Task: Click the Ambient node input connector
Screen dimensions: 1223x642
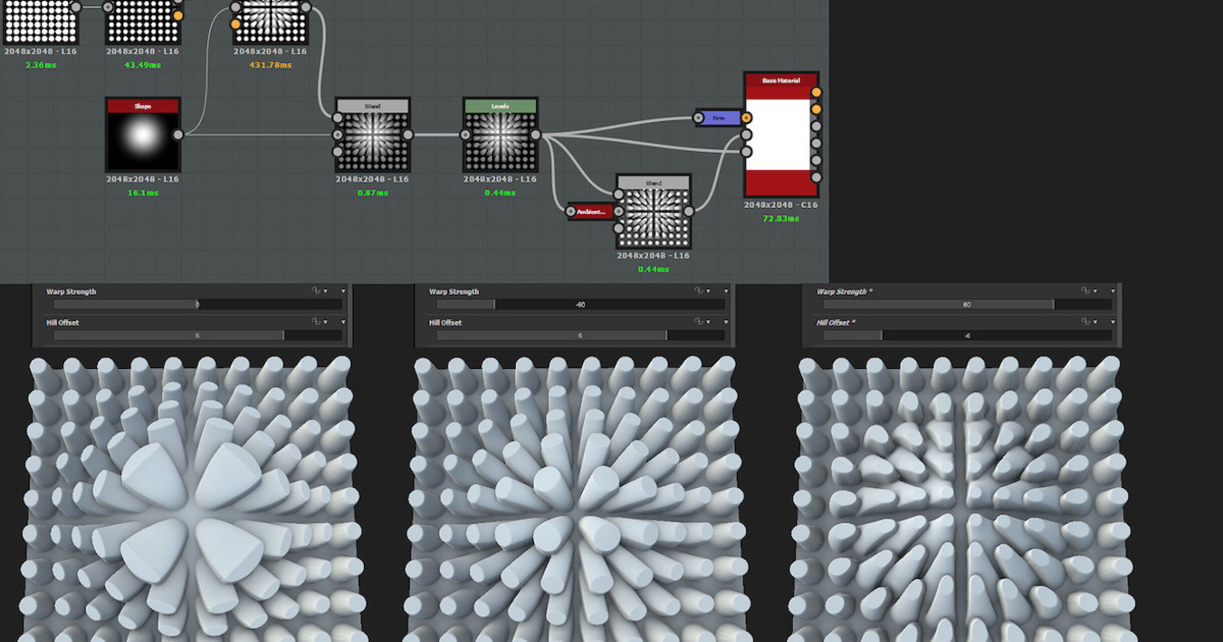Action: click(x=570, y=211)
